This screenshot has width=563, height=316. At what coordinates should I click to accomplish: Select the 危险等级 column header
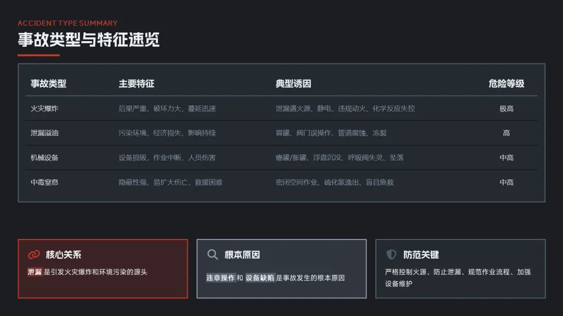click(506, 84)
